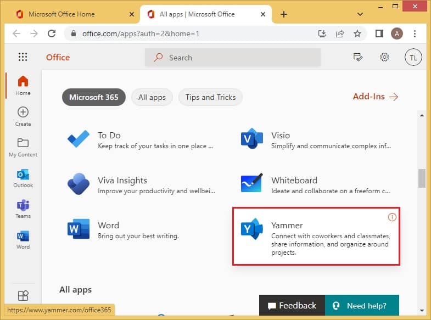Click the Yammer app icon
431x320 pixels.
(252, 228)
